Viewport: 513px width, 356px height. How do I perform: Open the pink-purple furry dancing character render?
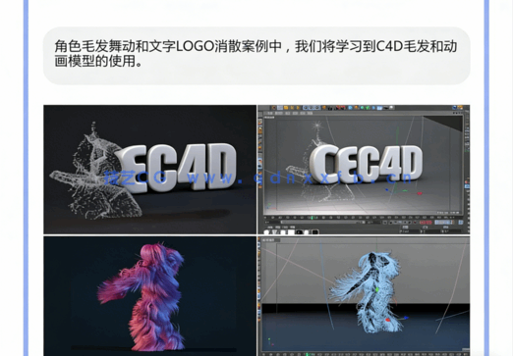click(149, 296)
